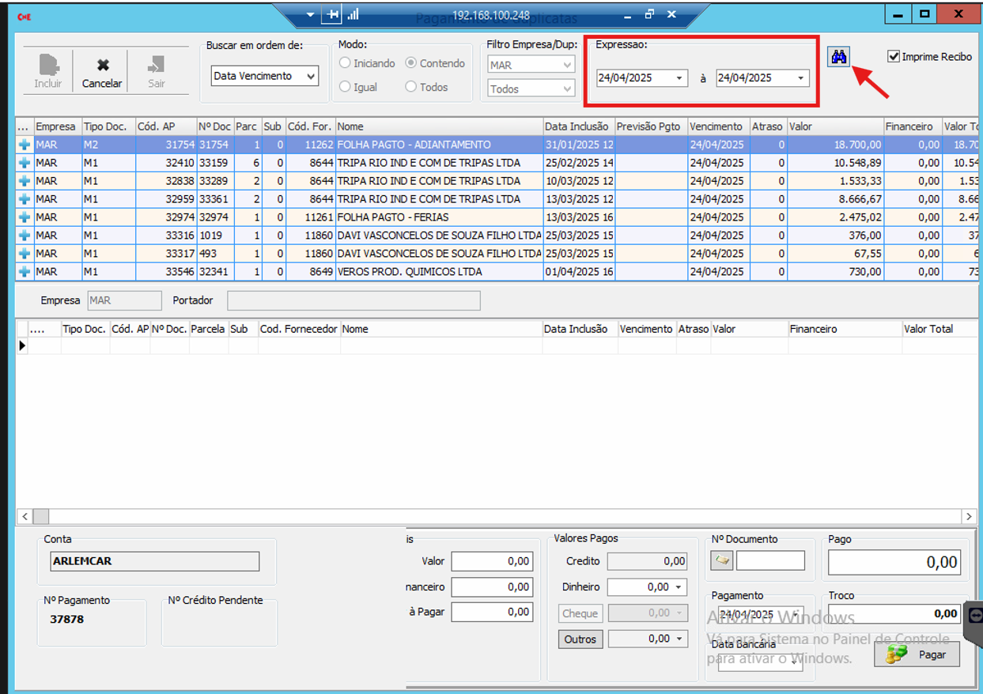
Task: Click the Incluir document icon
Action: [x=48, y=65]
